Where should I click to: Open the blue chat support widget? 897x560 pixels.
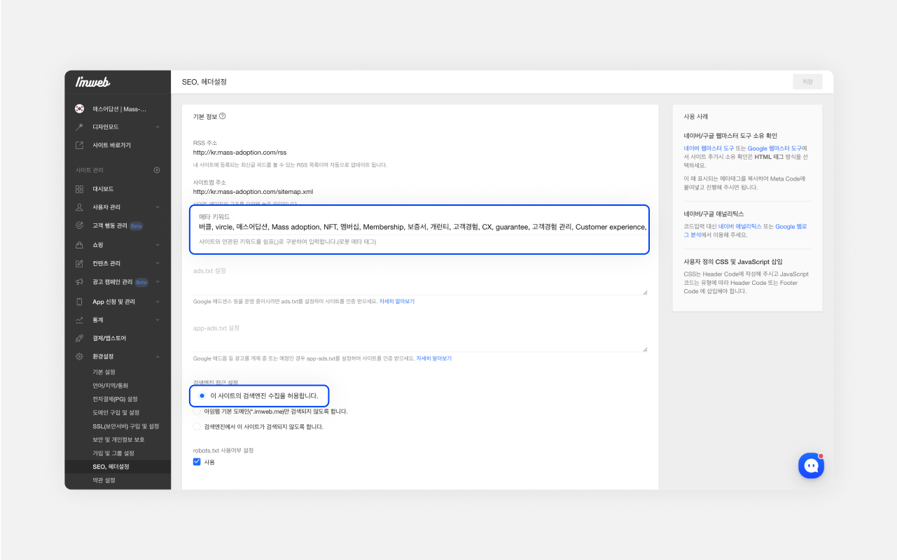811,465
